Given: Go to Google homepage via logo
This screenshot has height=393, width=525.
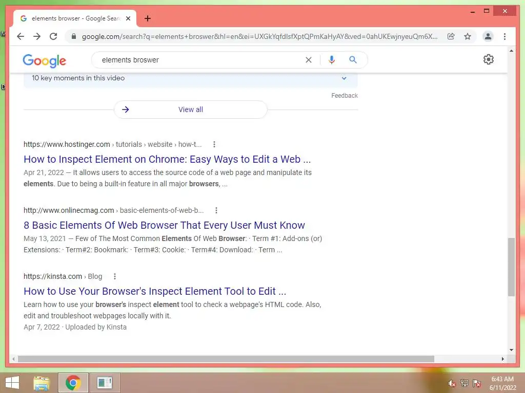Looking at the screenshot, I should 44,61.
